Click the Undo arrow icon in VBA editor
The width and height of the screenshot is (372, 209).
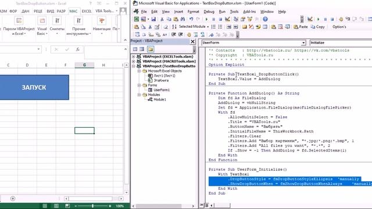tap(191, 19)
